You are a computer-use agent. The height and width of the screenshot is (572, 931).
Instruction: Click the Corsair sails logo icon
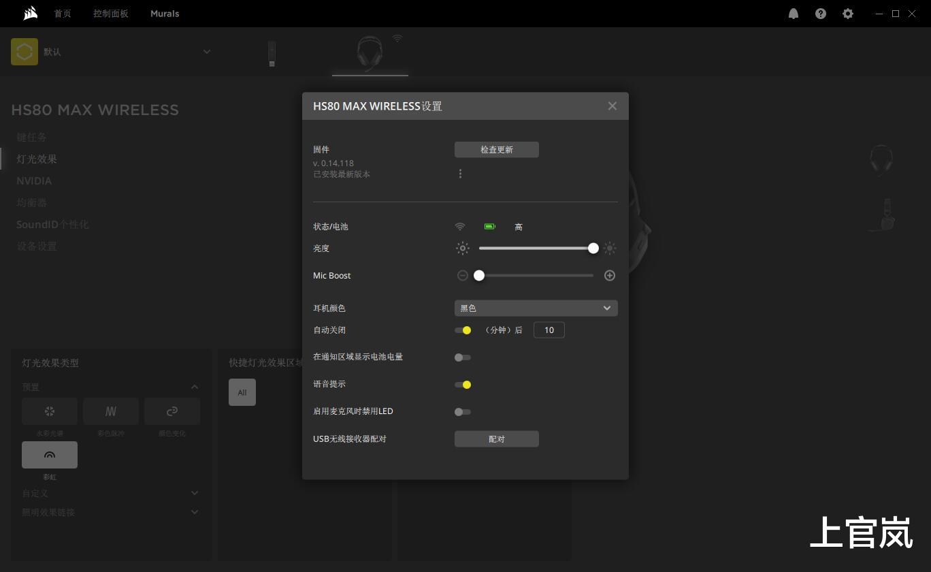pos(30,13)
